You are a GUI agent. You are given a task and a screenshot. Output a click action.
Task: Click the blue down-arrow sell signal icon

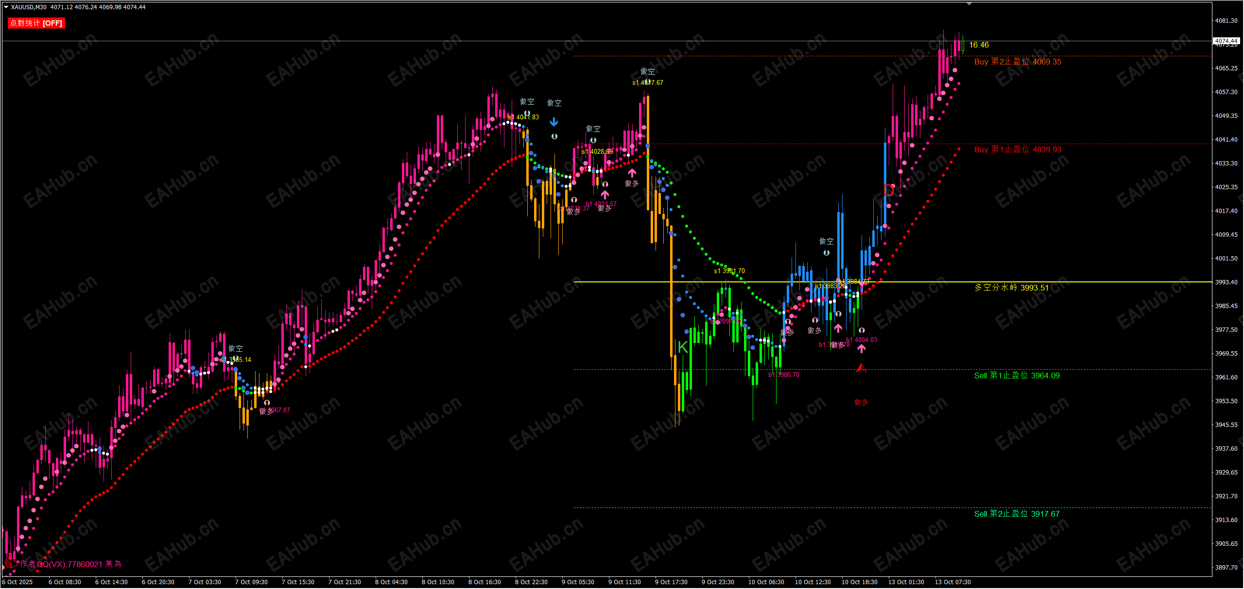tap(554, 122)
